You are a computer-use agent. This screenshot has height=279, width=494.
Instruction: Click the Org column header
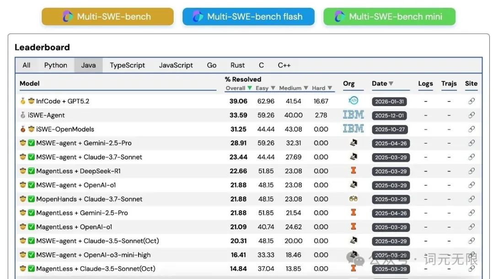tap(349, 83)
